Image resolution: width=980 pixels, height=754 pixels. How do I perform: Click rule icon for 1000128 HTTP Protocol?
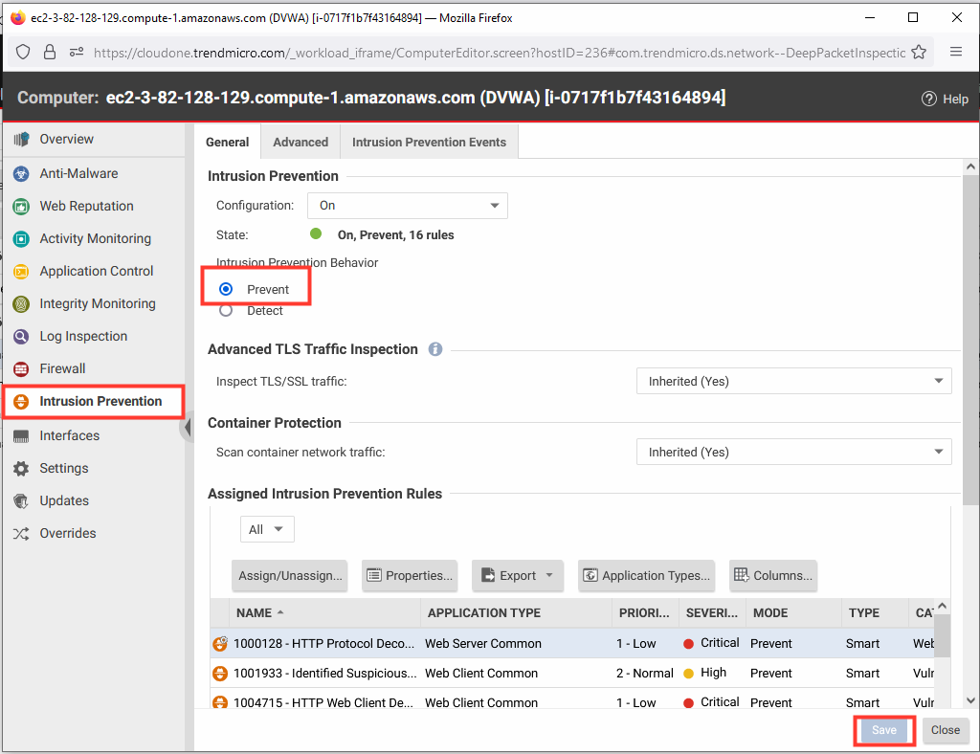point(220,643)
